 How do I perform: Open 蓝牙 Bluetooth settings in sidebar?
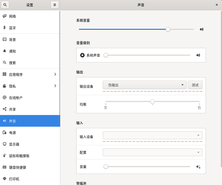[12, 28]
